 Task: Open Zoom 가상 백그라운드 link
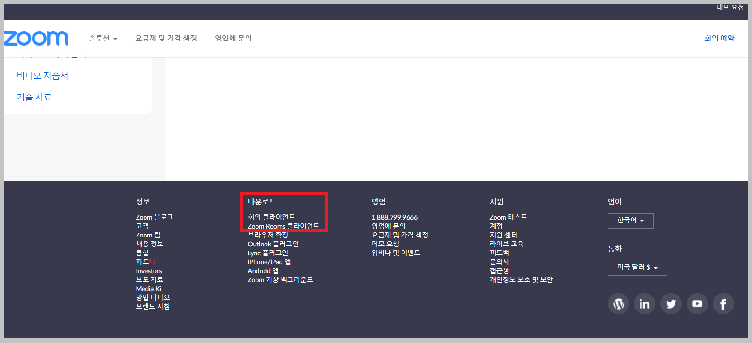280,280
